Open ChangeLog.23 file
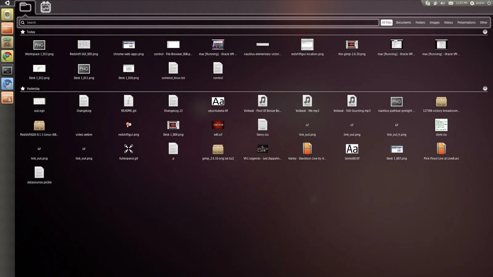This screenshot has height=277, width=493. pos(173,104)
